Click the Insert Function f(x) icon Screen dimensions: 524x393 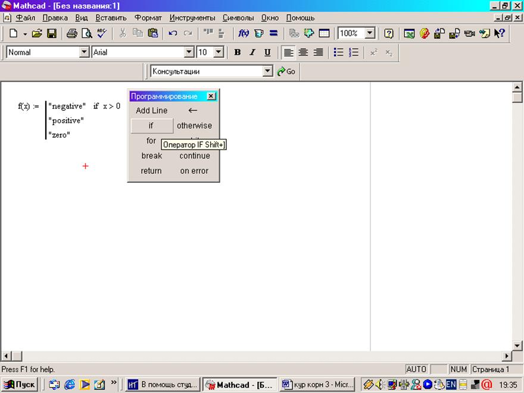coord(244,34)
